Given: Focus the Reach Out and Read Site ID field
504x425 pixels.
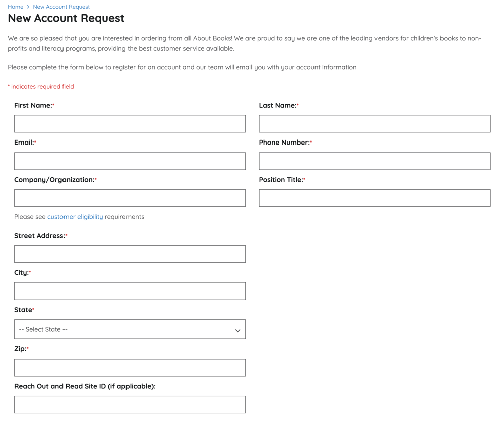Looking at the screenshot, I should coord(130,405).
